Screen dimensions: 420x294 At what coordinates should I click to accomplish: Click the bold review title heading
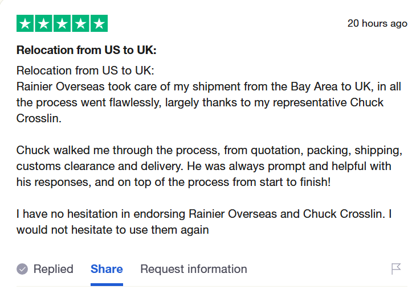coord(86,50)
